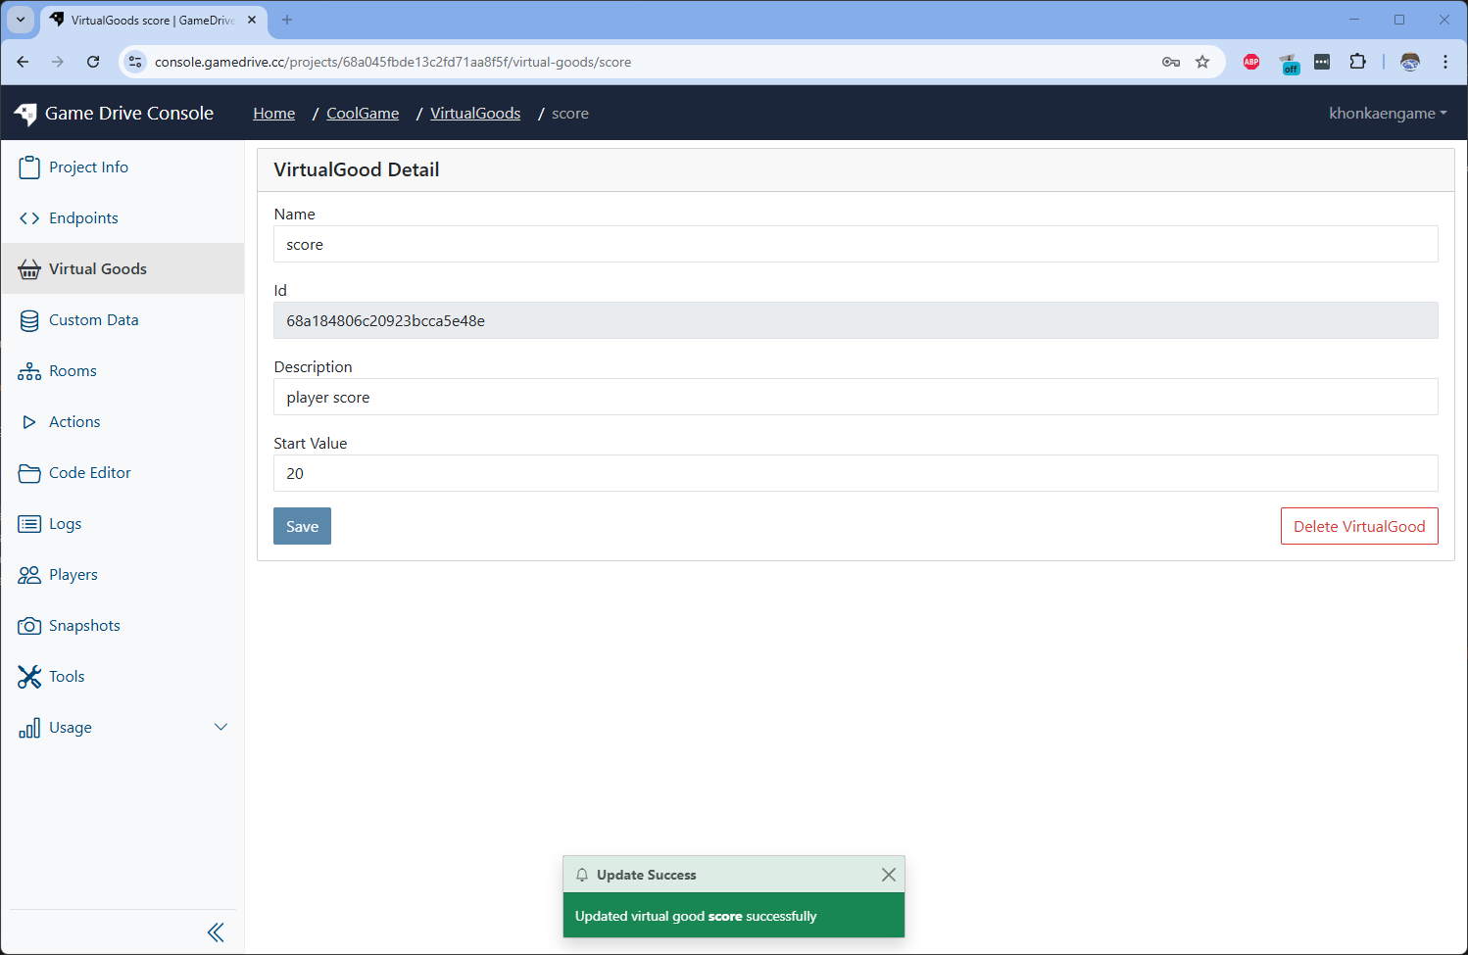Open the Chrome three-dot browser menu
Viewport: 1468px width, 955px height.
(1445, 62)
